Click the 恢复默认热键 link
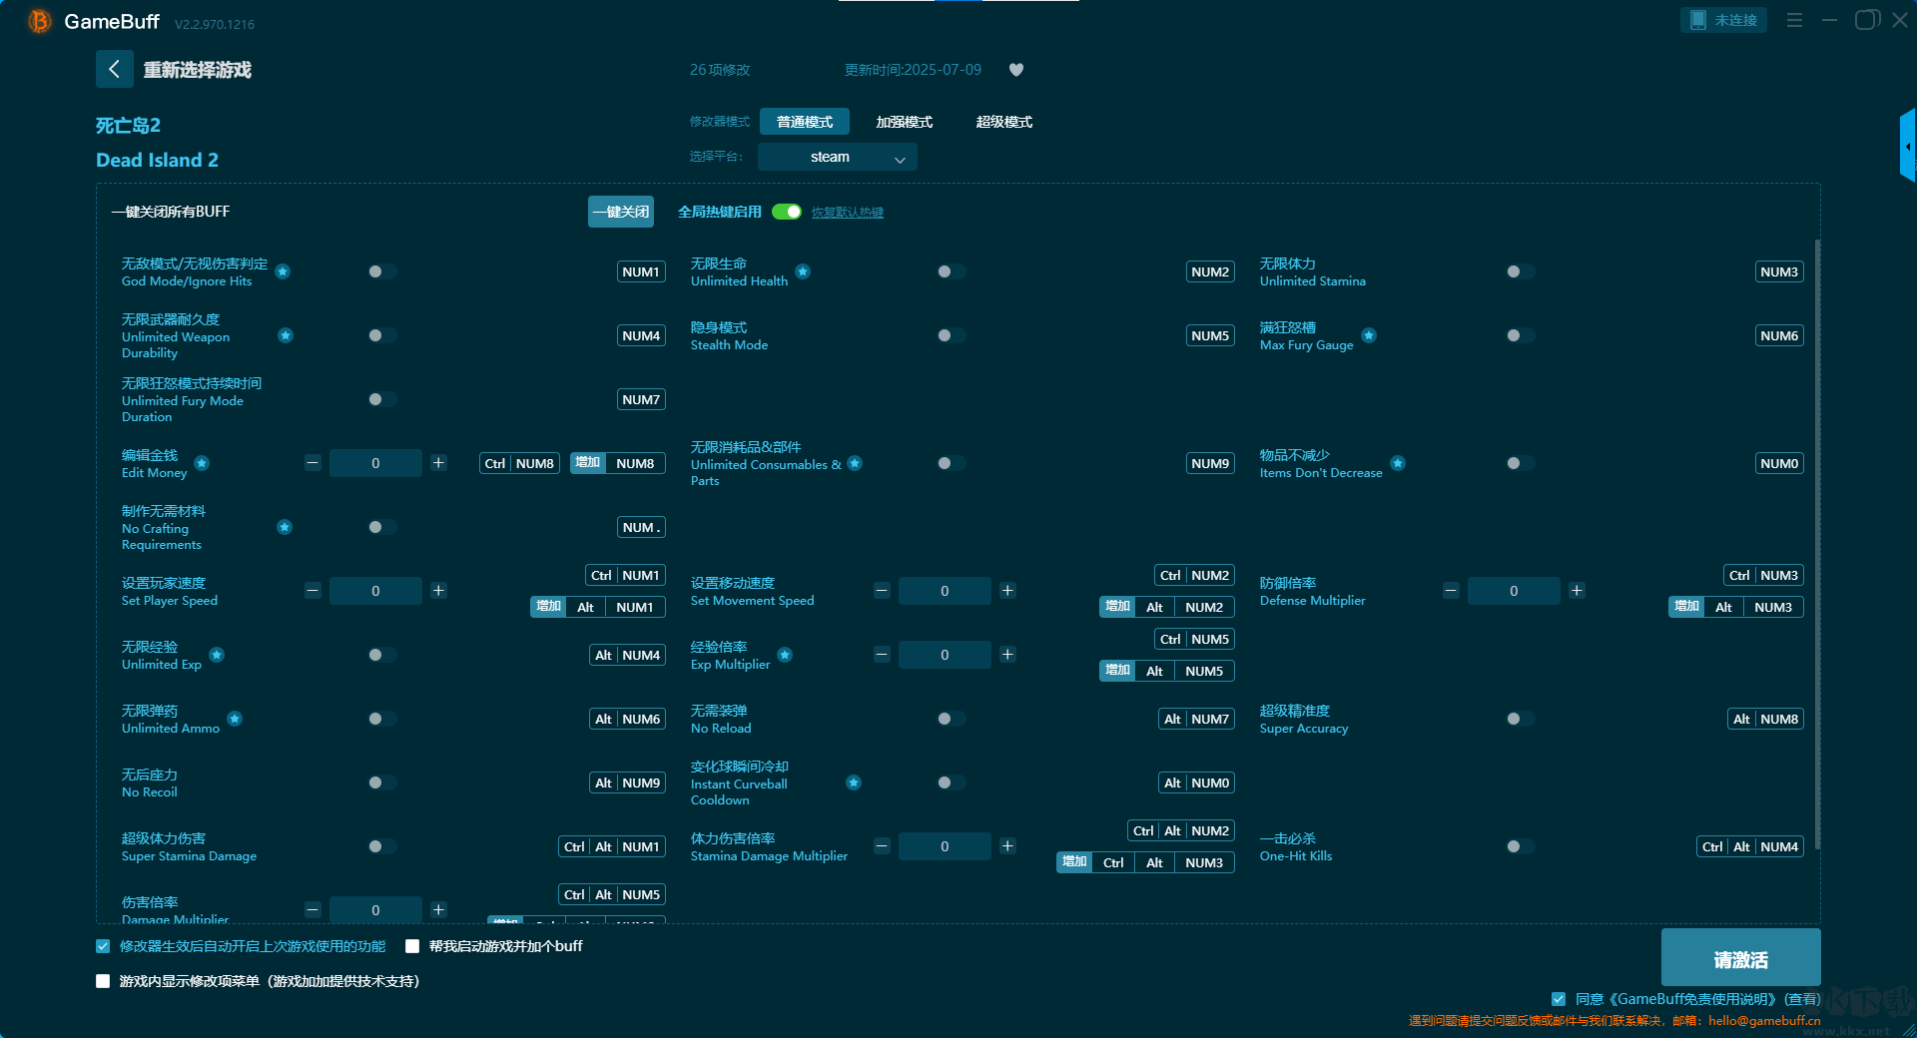This screenshot has width=1917, height=1038. point(848,213)
